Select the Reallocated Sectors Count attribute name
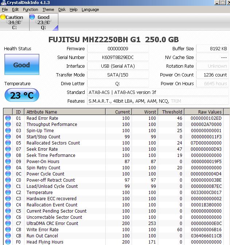 pyautogui.click(x=53, y=143)
